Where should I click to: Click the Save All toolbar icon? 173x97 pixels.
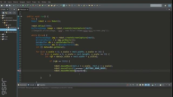[10, 5]
